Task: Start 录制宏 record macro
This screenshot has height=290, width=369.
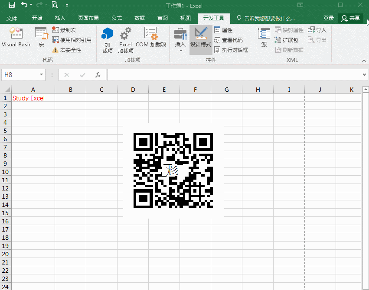Action: tap(64, 30)
